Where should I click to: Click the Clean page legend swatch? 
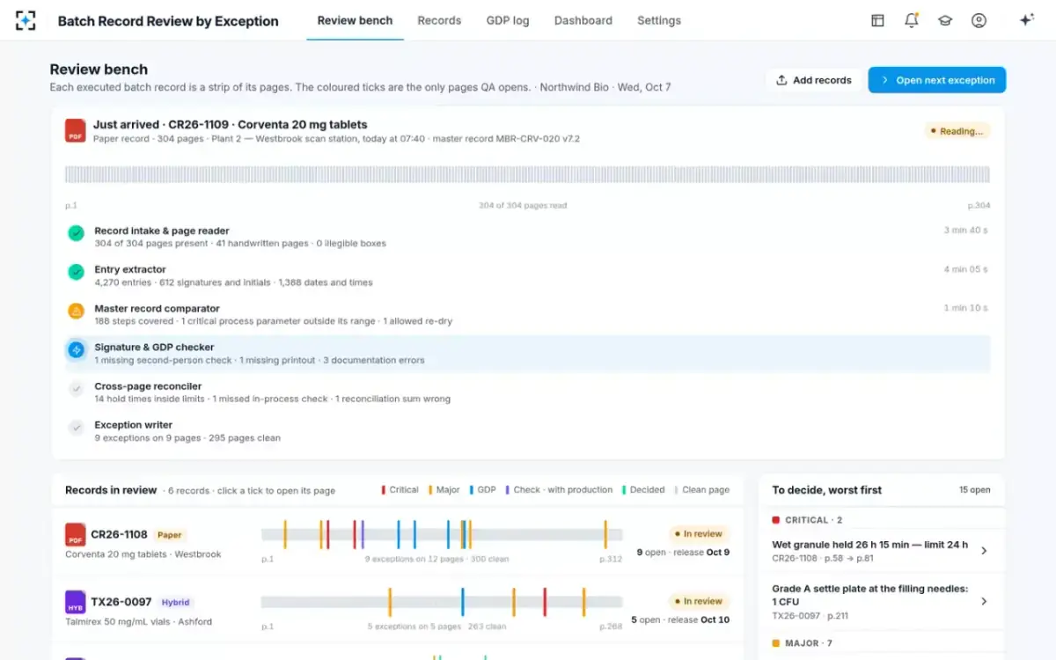click(677, 490)
